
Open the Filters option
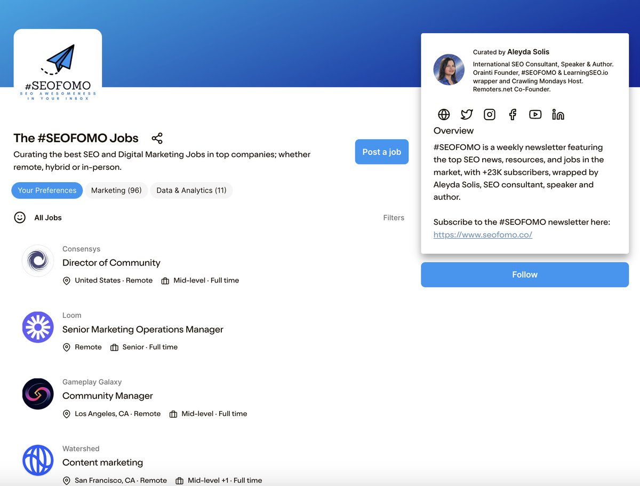pyautogui.click(x=394, y=217)
